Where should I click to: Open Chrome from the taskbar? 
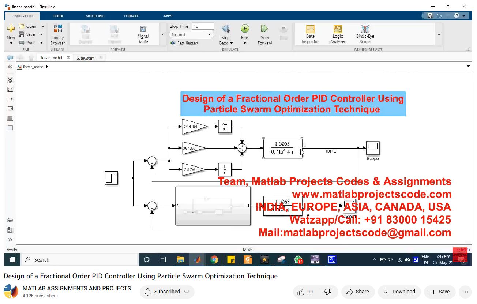(214, 260)
